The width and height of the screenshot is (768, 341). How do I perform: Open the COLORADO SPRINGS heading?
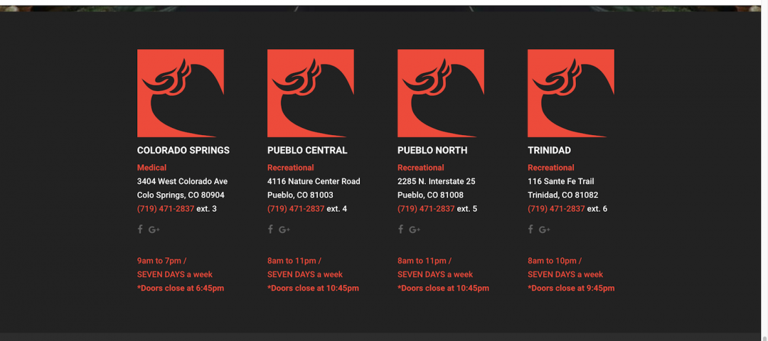pyautogui.click(x=183, y=151)
